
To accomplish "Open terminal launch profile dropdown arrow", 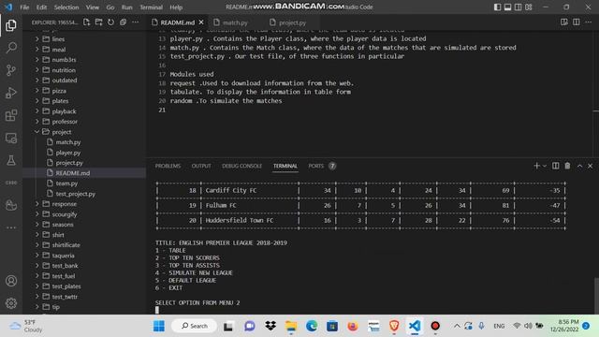I will [x=545, y=166].
